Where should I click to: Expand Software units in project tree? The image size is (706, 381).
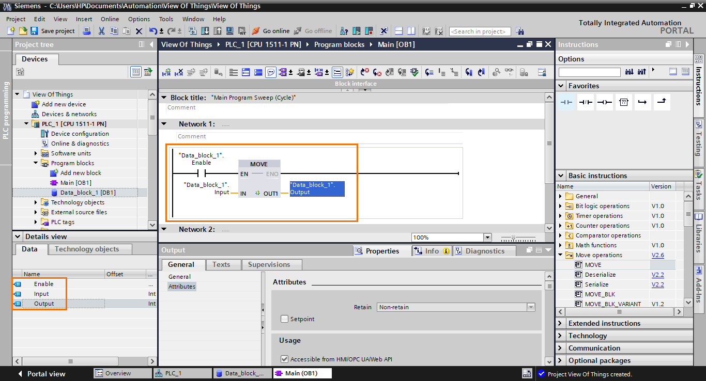pos(36,153)
